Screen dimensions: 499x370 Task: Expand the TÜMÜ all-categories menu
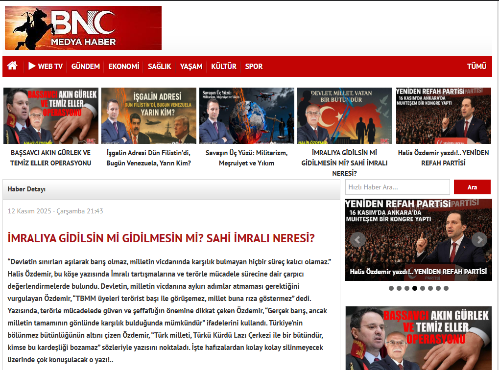pos(476,66)
